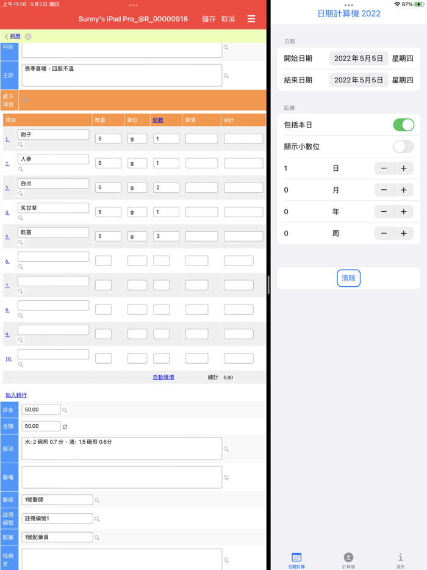This screenshot has height=570, width=427.
Task: Click search icon next to 診金 field
Action: [x=65, y=410]
